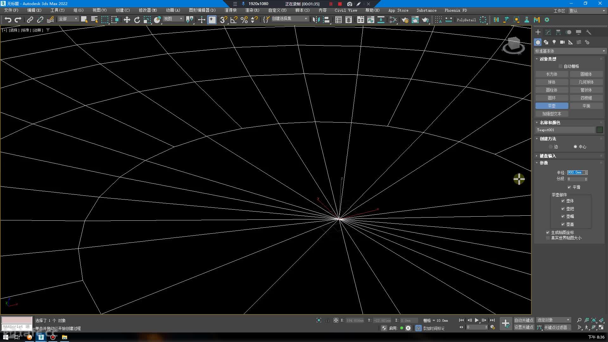This screenshot has height=342, width=608.
Task: Click the Render Production teapot icon
Action: point(425,20)
